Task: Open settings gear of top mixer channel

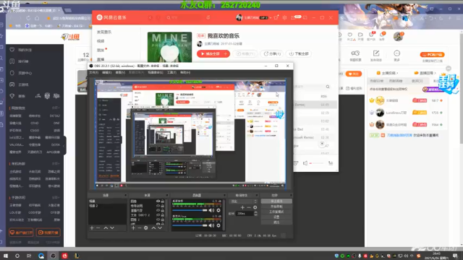Action: pyautogui.click(x=218, y=210)
